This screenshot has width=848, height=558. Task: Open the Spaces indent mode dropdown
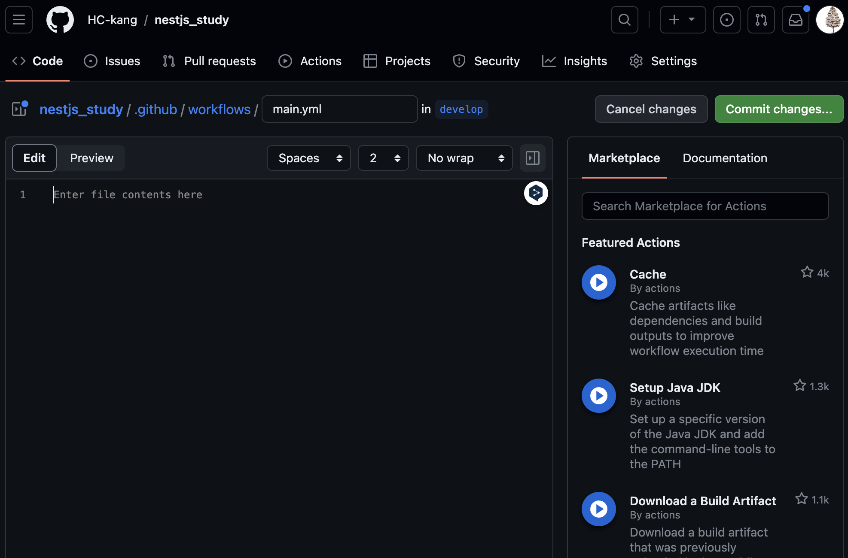point(309,158)
